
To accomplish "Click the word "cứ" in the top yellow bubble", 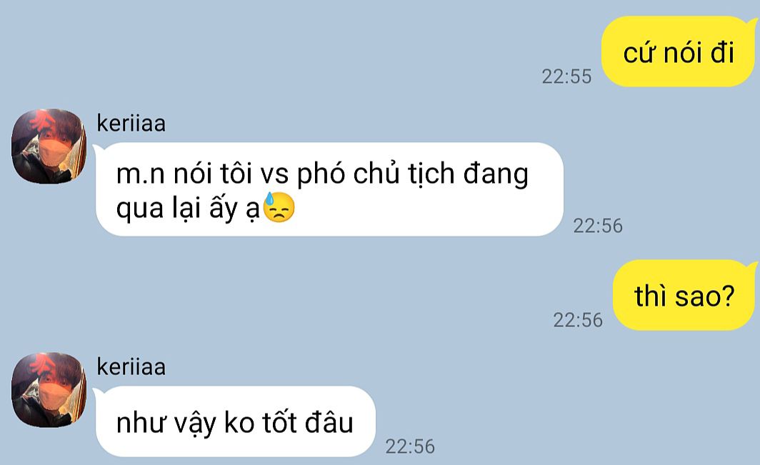I will [x=639, y=52].
